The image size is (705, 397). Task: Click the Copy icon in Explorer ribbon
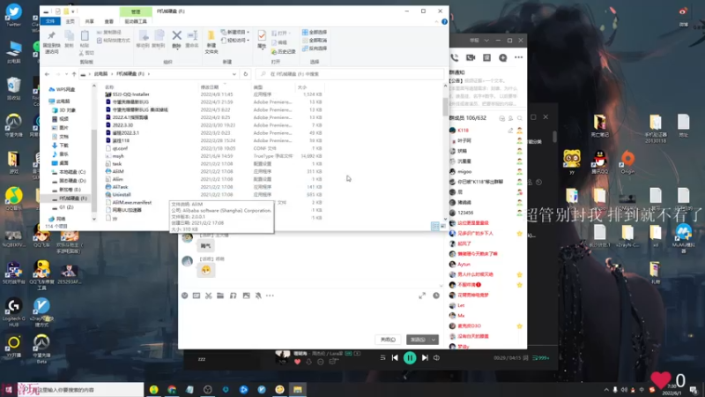click(69, 39)
